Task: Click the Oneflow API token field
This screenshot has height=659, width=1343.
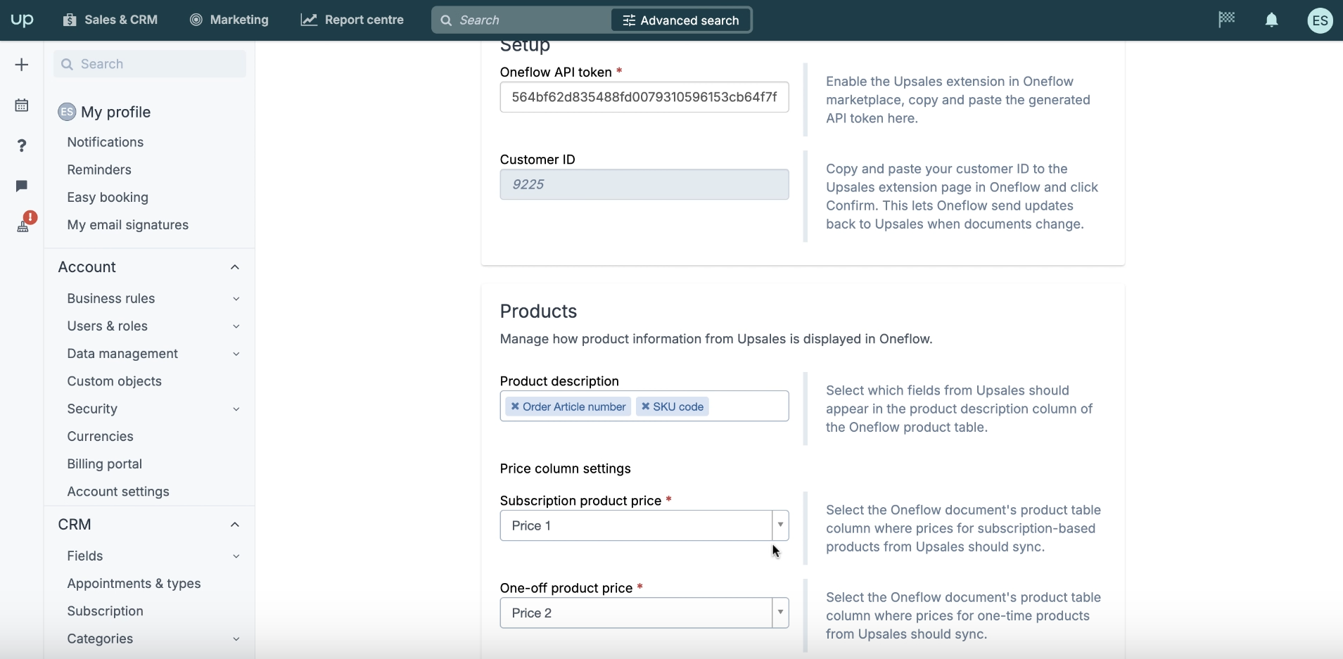Action: (644, 97)
